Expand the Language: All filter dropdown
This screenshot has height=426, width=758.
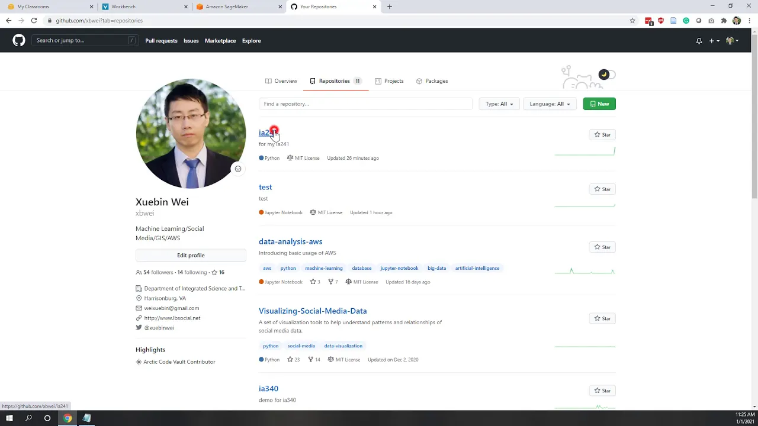point(550,104)
